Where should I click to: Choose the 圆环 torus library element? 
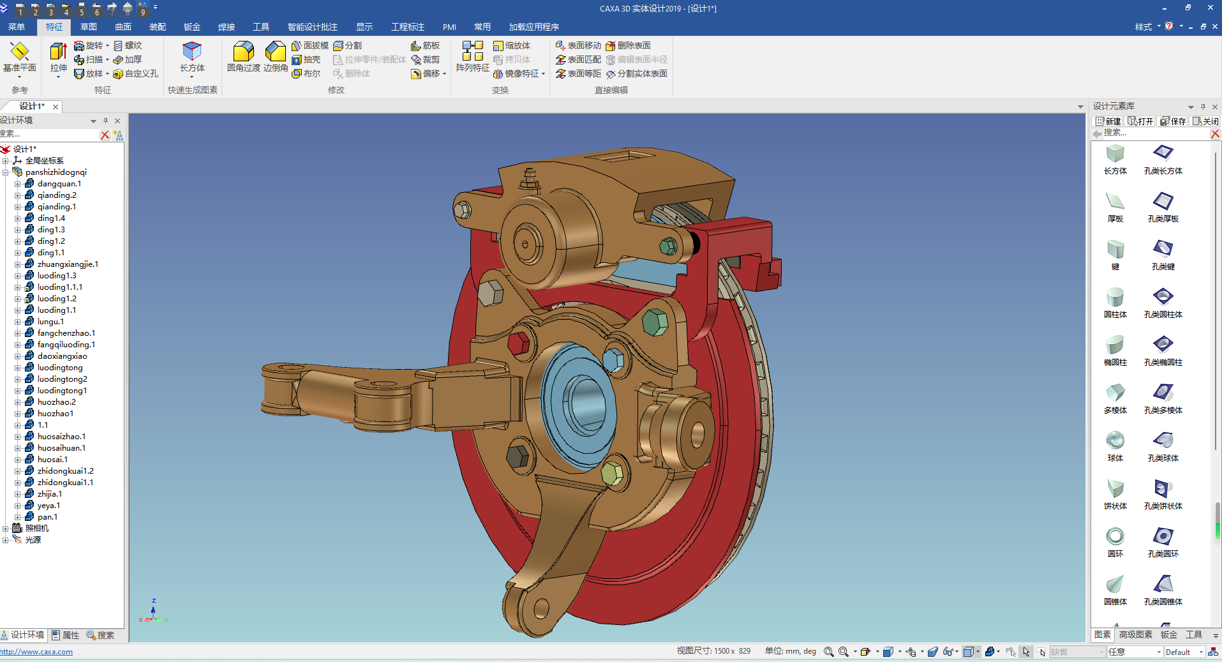(1115, 543)
